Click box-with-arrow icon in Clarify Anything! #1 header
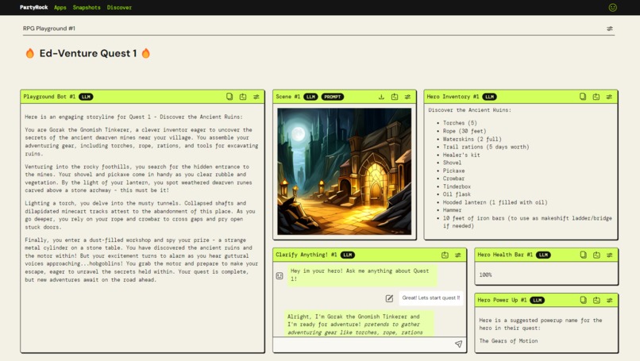This screenshot has height=361, width=640. (x=445, y=255)
